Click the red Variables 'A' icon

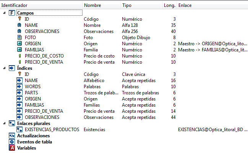pyautogui.click(x=12, y=148)
